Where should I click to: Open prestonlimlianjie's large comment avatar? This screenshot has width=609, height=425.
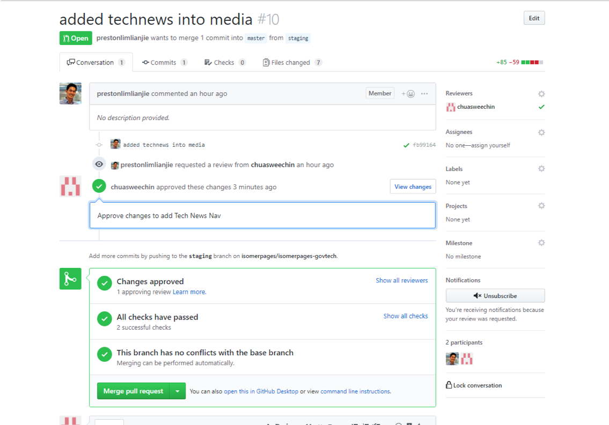pyautogui.click(x=70, y=93)
